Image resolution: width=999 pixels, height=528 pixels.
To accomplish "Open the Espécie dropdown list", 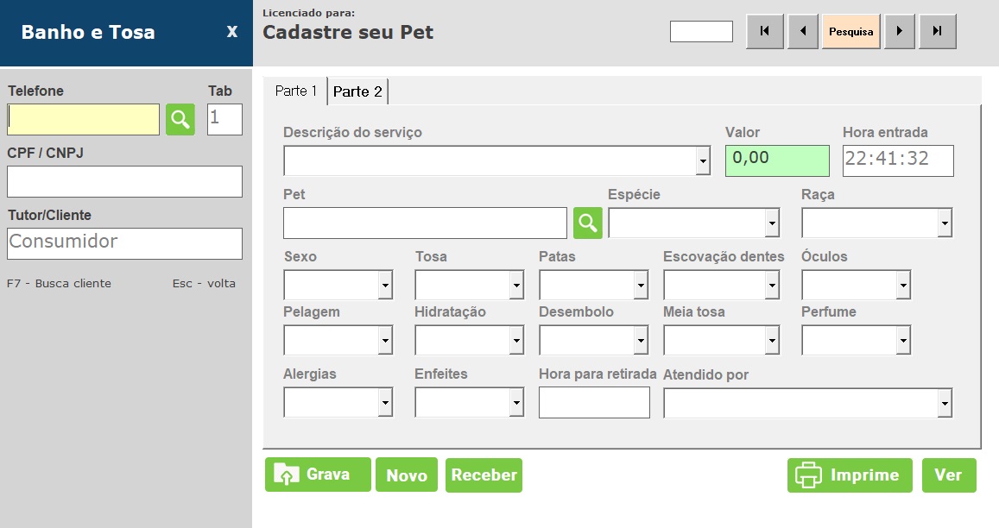I will tap(771, 223).
